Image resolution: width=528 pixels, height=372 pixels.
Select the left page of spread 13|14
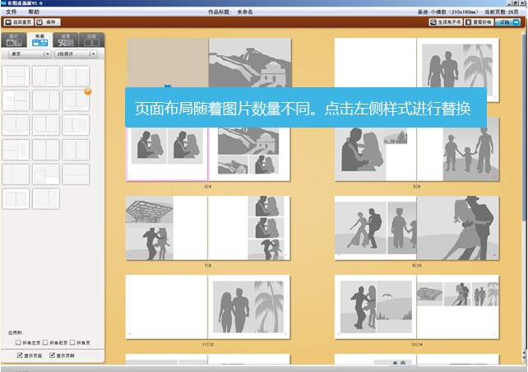pos(376,307)
